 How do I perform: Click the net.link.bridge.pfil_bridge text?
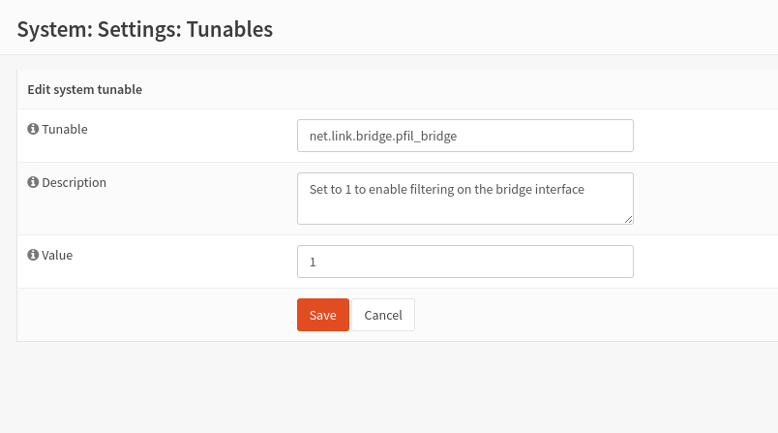click(382, 137)
